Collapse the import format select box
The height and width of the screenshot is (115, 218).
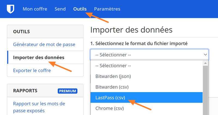[x=149, y=55]
